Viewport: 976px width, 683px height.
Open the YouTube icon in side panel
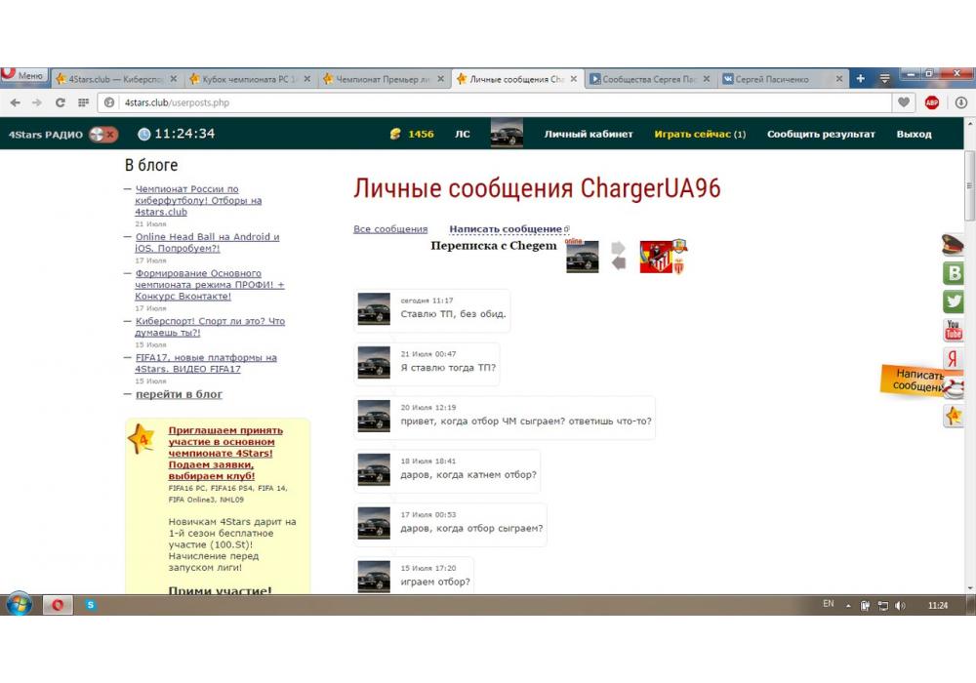point(953,330)
